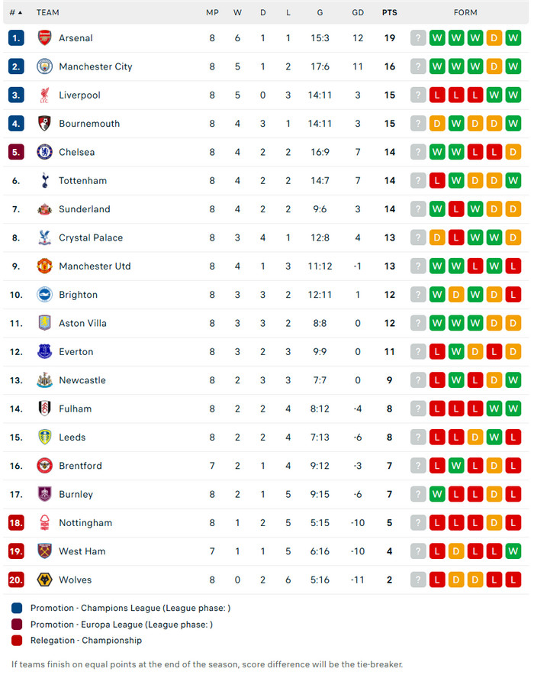
Task: Open the Aston Villa team link
Action: 82,323
